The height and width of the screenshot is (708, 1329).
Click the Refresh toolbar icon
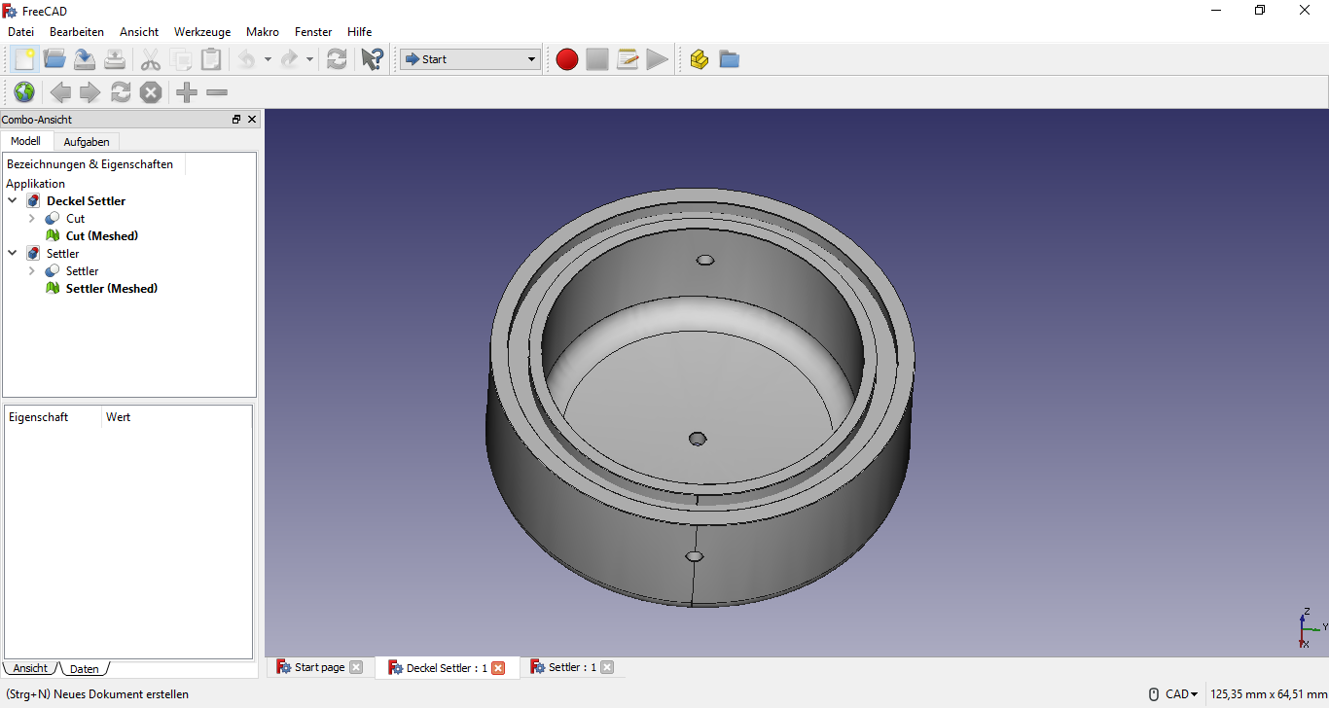click(337, 59)
